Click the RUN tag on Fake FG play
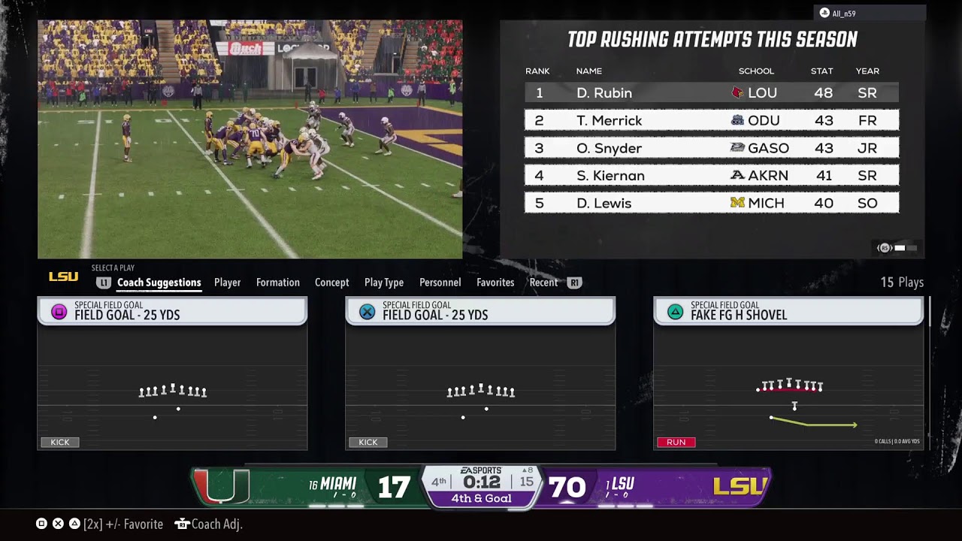962x541 pixels. (676, 442)
